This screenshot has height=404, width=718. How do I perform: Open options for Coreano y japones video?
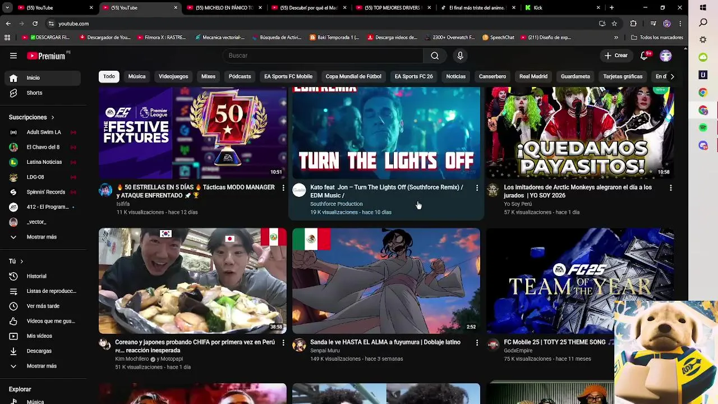pyautogui.click(x=283, y=342)
